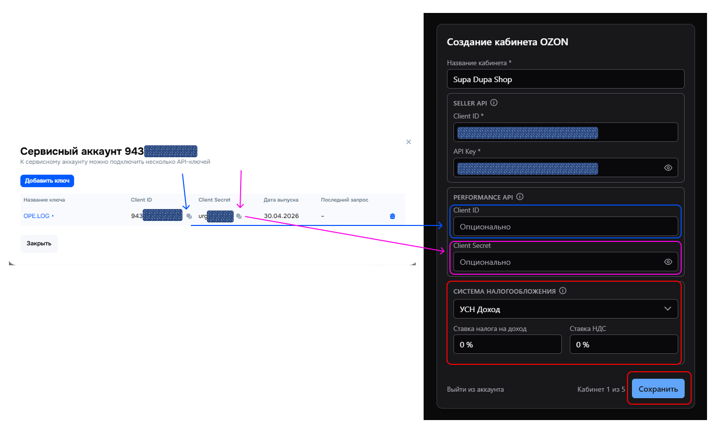Select the Создание кабинета OZON heading
The height and width of the screenshot is (433, 711).
[508, 42]
